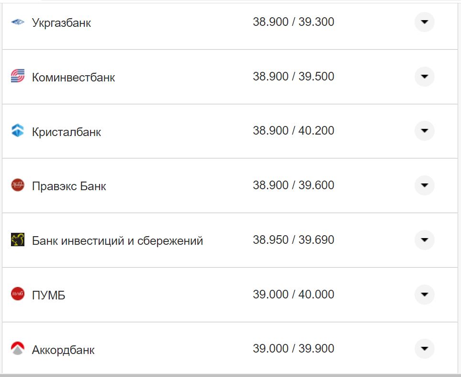Click the round ПУМБ logo

(x=17, y=294)
